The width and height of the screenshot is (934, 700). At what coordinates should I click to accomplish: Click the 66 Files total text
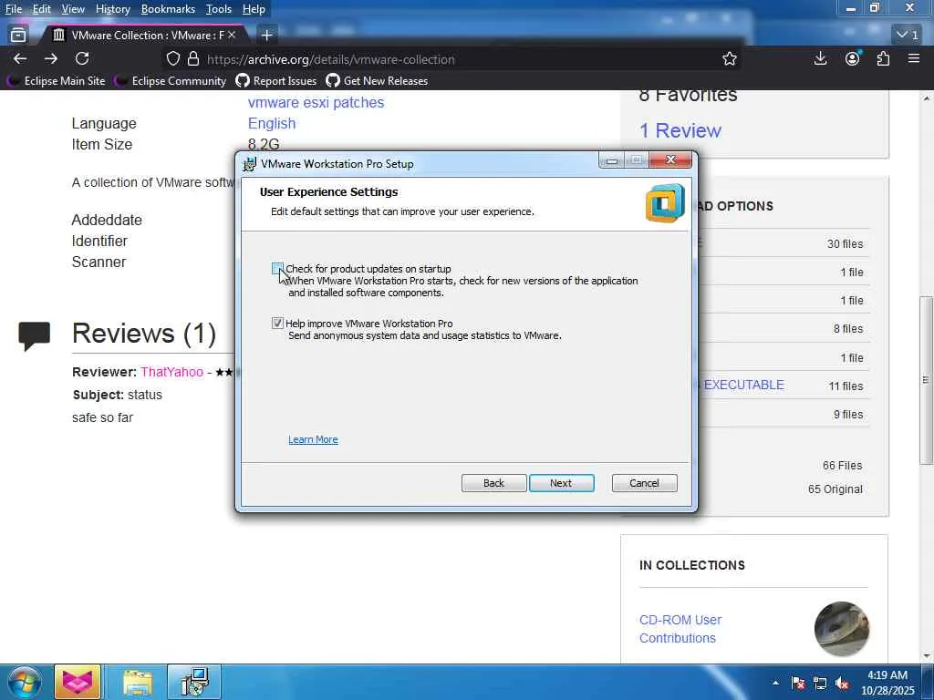pos(842,466)
